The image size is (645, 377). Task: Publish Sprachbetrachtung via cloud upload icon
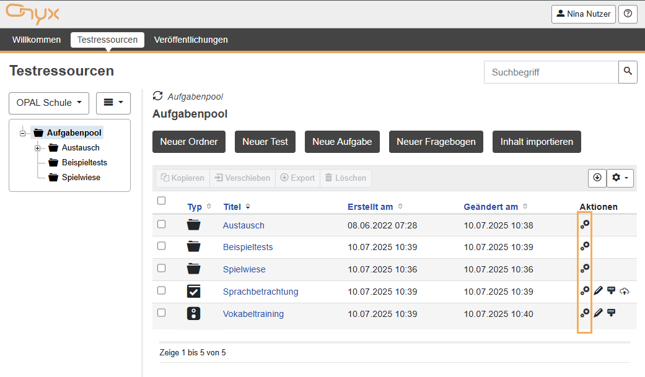click(x=624, y=292)
